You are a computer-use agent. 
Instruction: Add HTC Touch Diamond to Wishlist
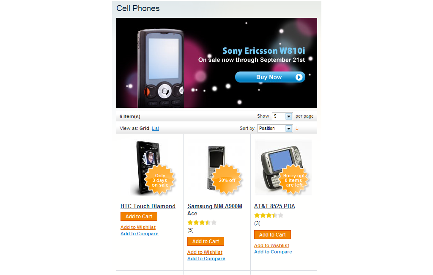point(138,227)
